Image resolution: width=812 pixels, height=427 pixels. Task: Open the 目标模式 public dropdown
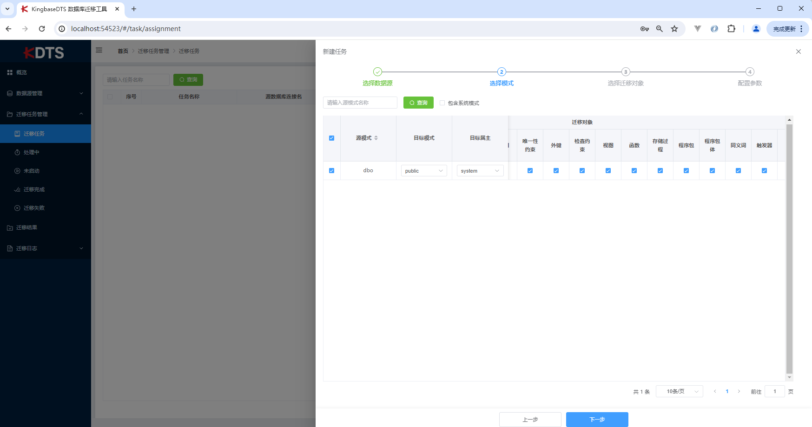[423, 171]
